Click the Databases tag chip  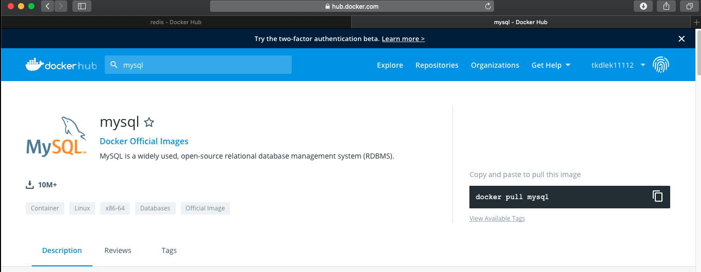click(155, 208)
